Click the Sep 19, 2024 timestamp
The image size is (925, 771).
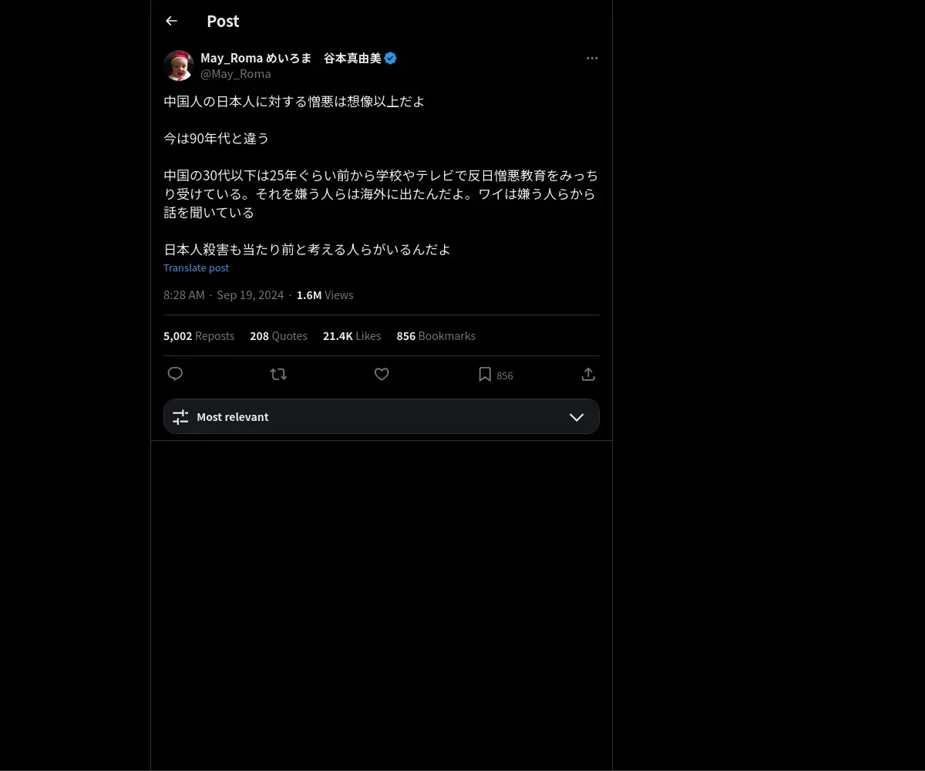[250, 295]
